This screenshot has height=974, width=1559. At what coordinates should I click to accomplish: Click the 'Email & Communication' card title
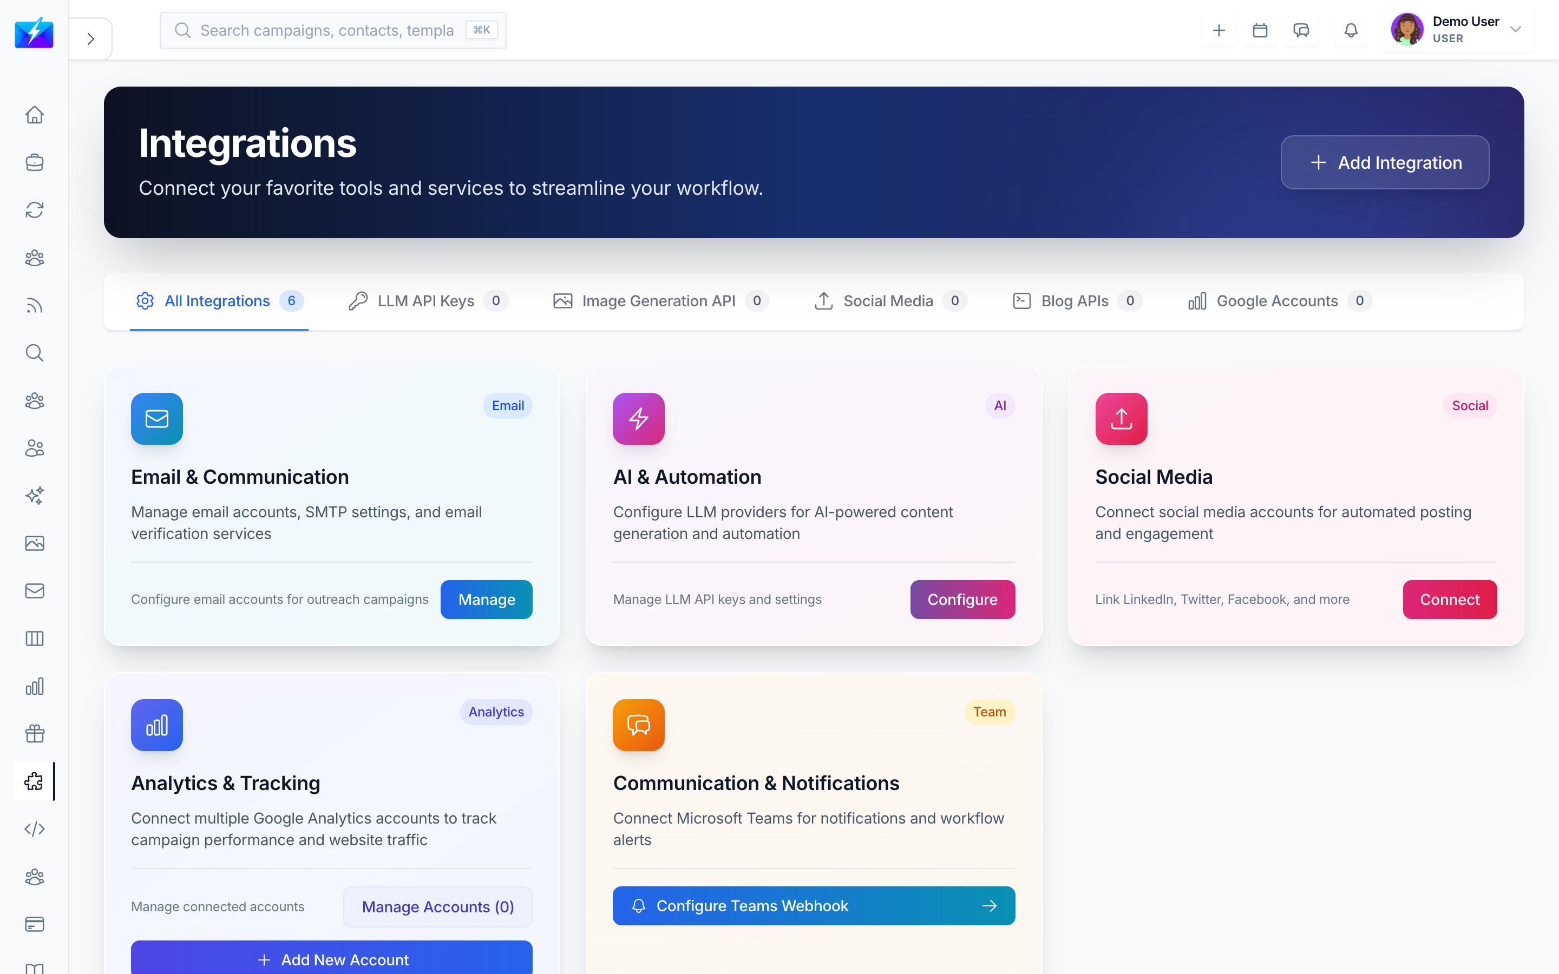pos(240,477)
